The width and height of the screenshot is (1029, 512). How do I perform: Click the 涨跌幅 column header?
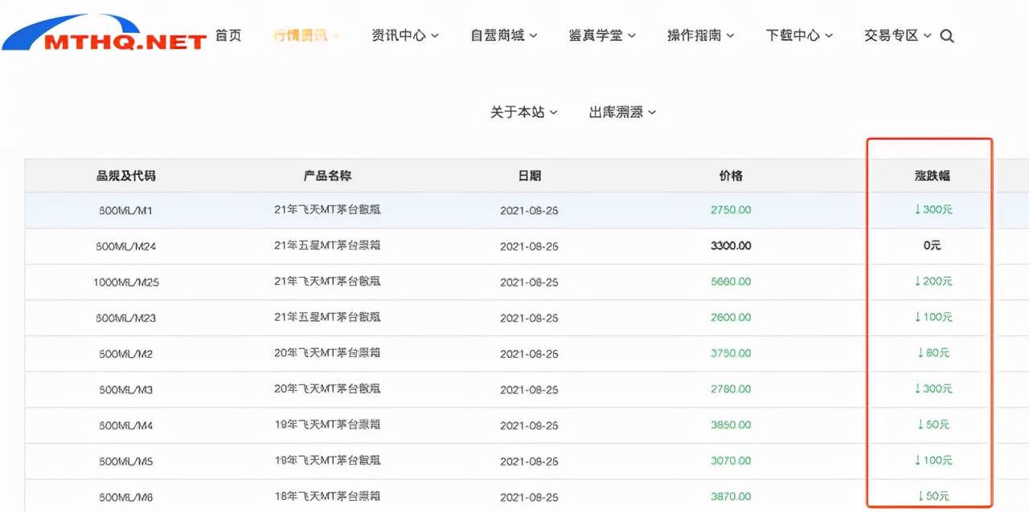932,176
